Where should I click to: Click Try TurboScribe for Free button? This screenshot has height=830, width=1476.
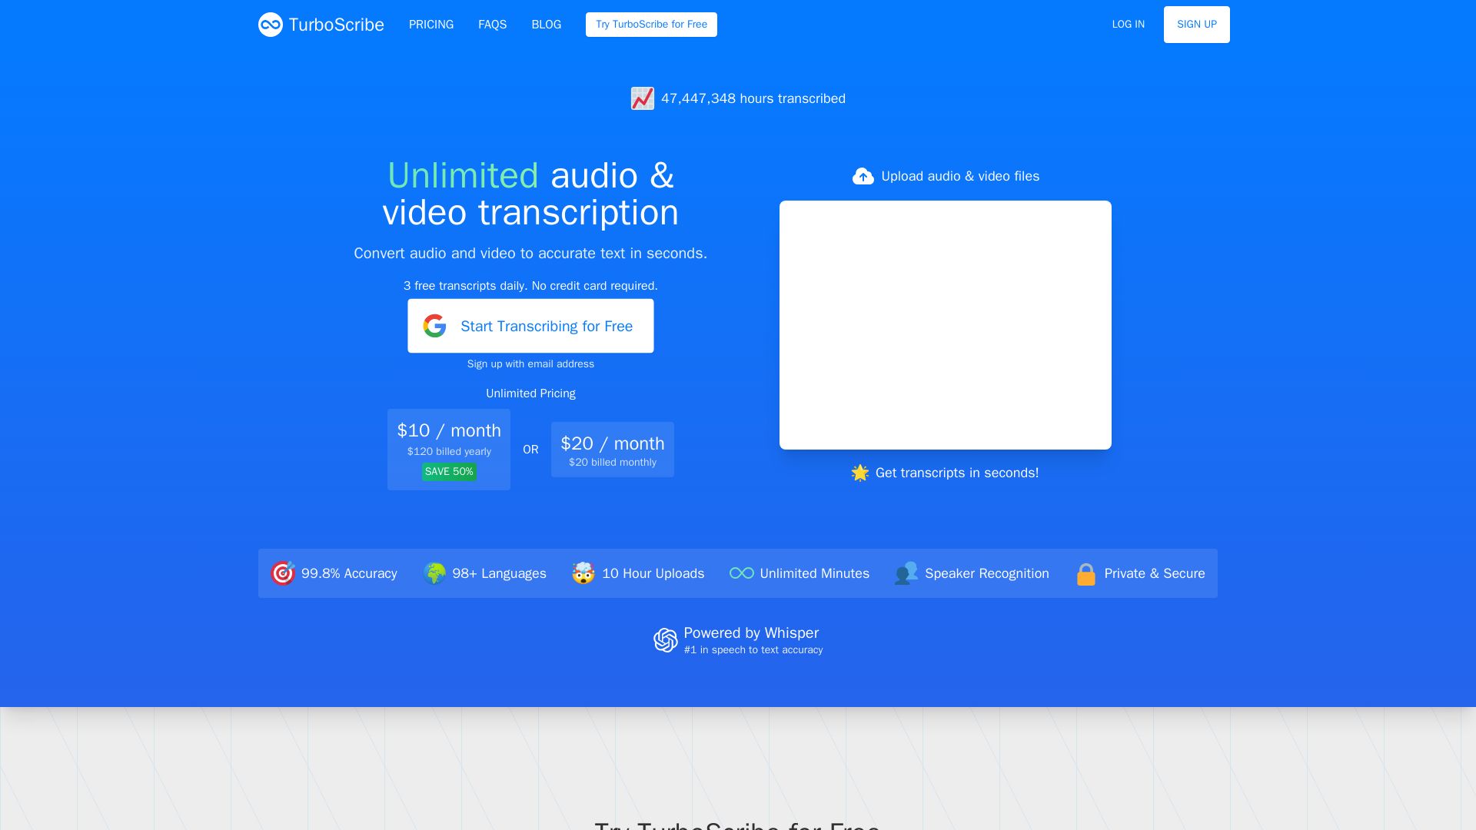tap(651, 25)
